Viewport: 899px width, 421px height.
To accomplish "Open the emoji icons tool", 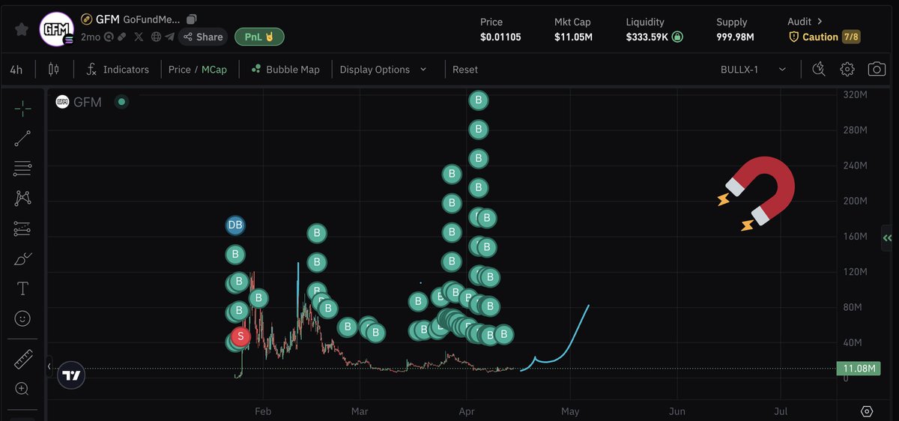I will [22, 318].
